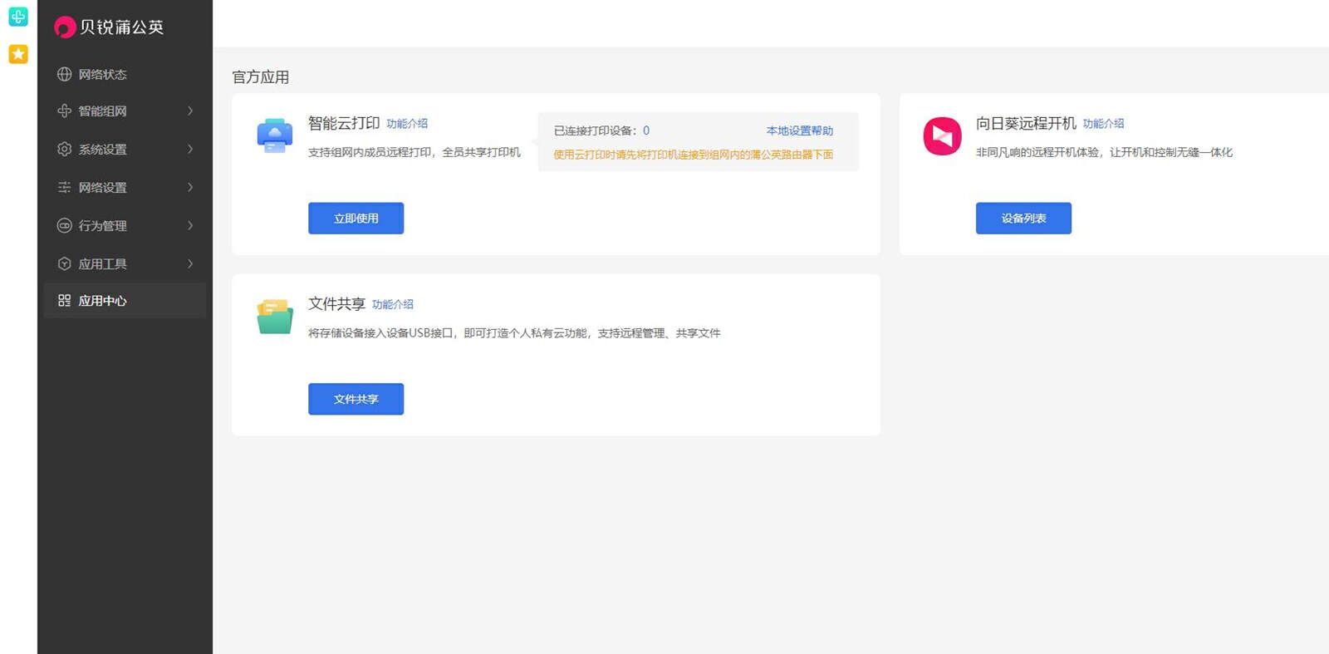Viewport: 1329px width, 654px height.
Task: Expand the 系统设置 chevron
Action: (190, 149)
